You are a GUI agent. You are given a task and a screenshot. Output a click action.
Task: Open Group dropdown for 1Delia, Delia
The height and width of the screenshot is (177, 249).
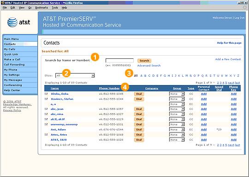(x=177, y=94)
